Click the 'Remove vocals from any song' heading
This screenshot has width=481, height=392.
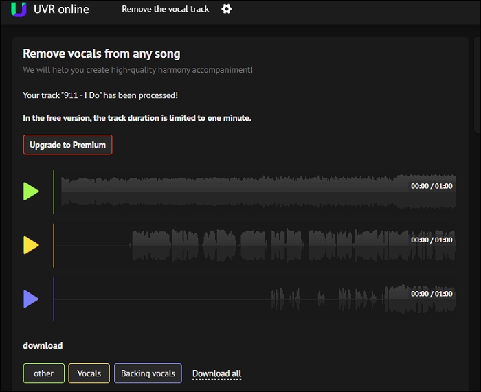[x=102, y=54]
